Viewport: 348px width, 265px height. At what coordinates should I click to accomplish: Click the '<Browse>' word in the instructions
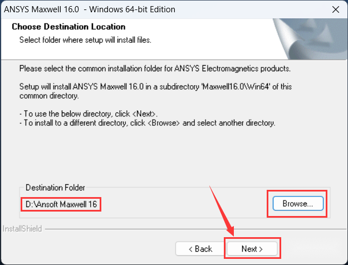coord(164,123)
